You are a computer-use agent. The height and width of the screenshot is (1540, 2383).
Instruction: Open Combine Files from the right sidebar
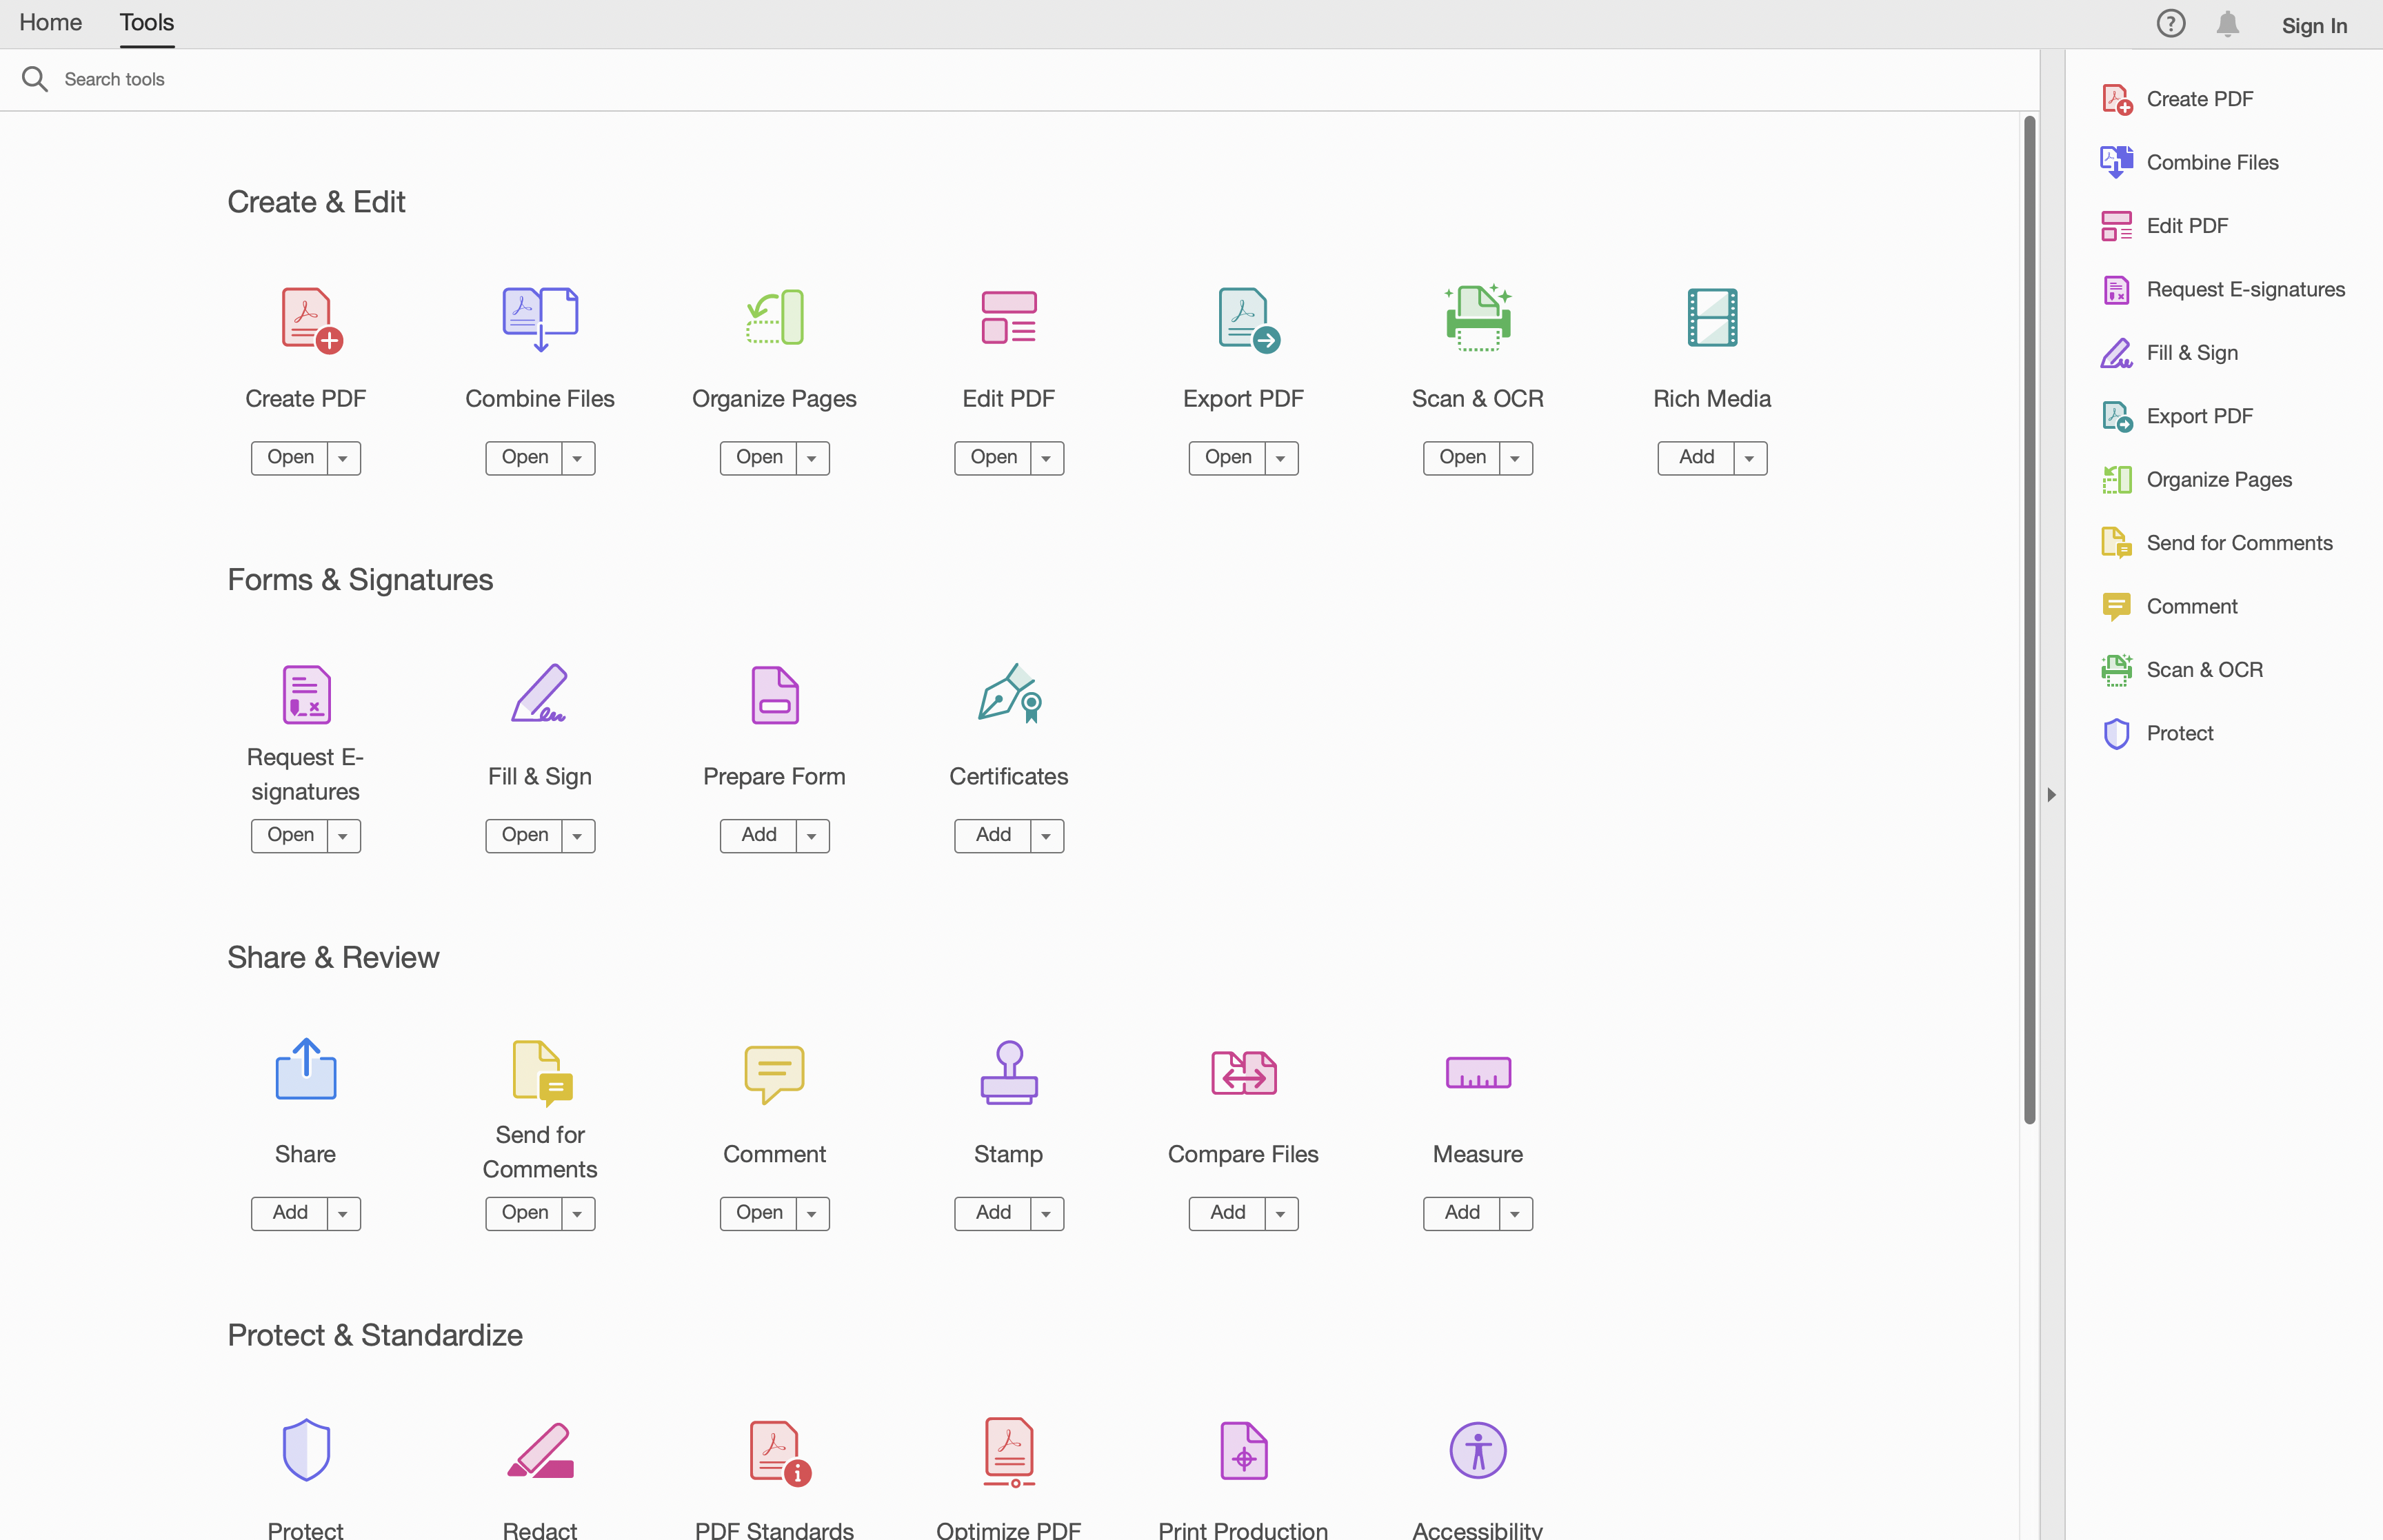(2189, 162)
